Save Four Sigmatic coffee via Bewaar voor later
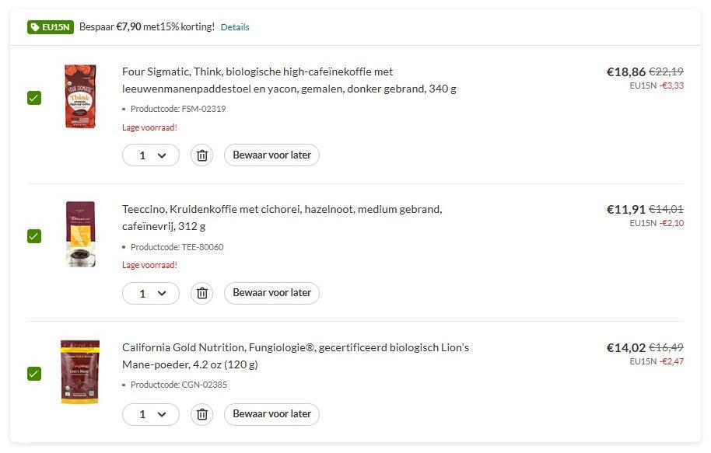This screenshot has height=453, width=711. [x=271, y=155]
